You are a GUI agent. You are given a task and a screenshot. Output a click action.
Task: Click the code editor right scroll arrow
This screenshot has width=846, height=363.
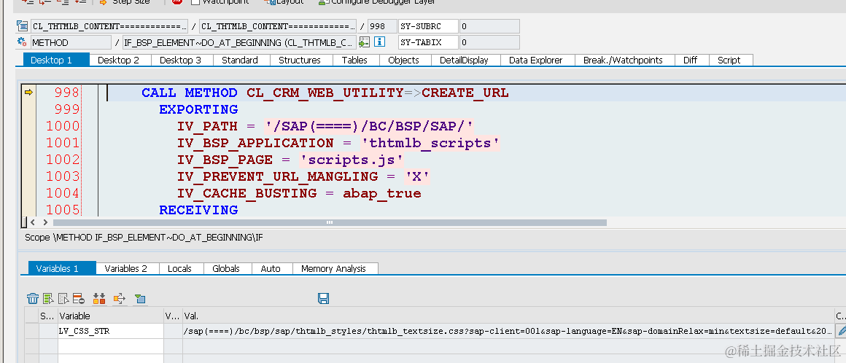[x=45, y=222]
